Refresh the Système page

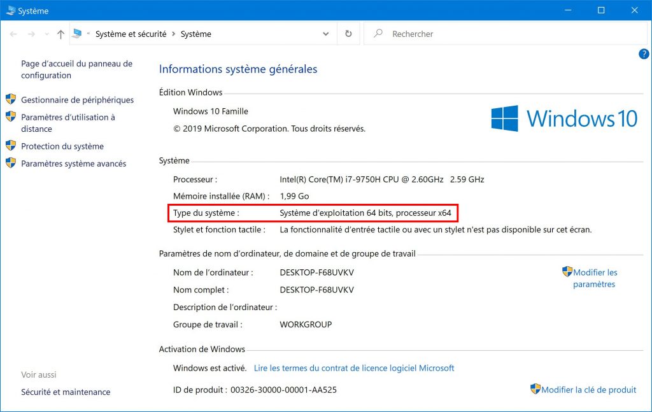(348, 34)
